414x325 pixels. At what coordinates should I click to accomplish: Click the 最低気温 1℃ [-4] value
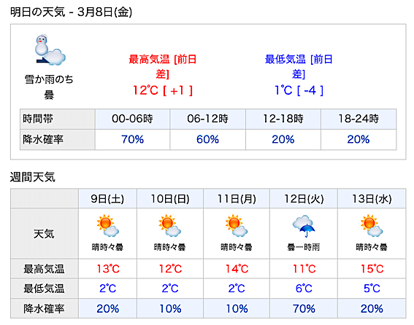(299, 90)
